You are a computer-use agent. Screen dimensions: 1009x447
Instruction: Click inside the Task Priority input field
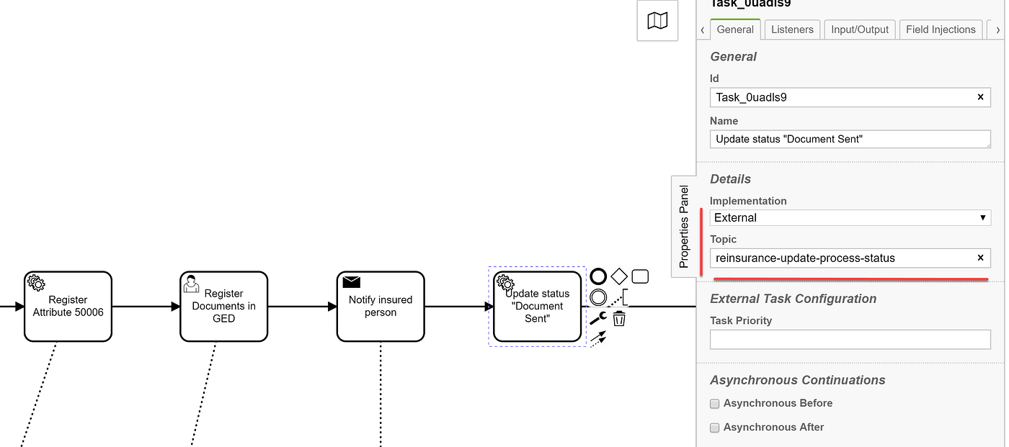pos(850,339)
